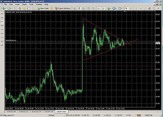Click the chart shift triangle marker
The width and height of the screenshot is (163, 117).
click(125, 11)
